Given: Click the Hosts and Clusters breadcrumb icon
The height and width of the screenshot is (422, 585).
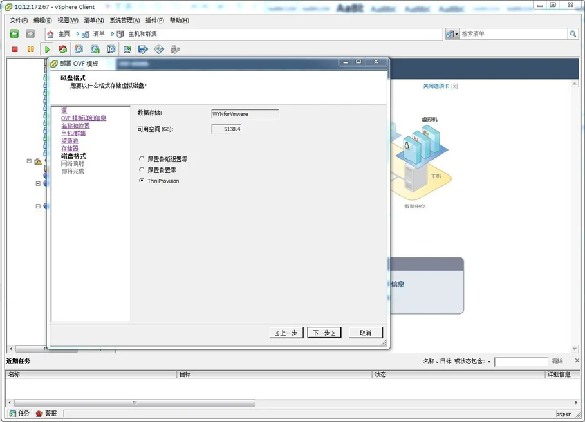Looking at the screenshot, I should [120, 34].
